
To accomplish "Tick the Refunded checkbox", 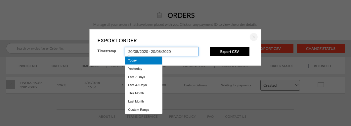I will [321, 85].
